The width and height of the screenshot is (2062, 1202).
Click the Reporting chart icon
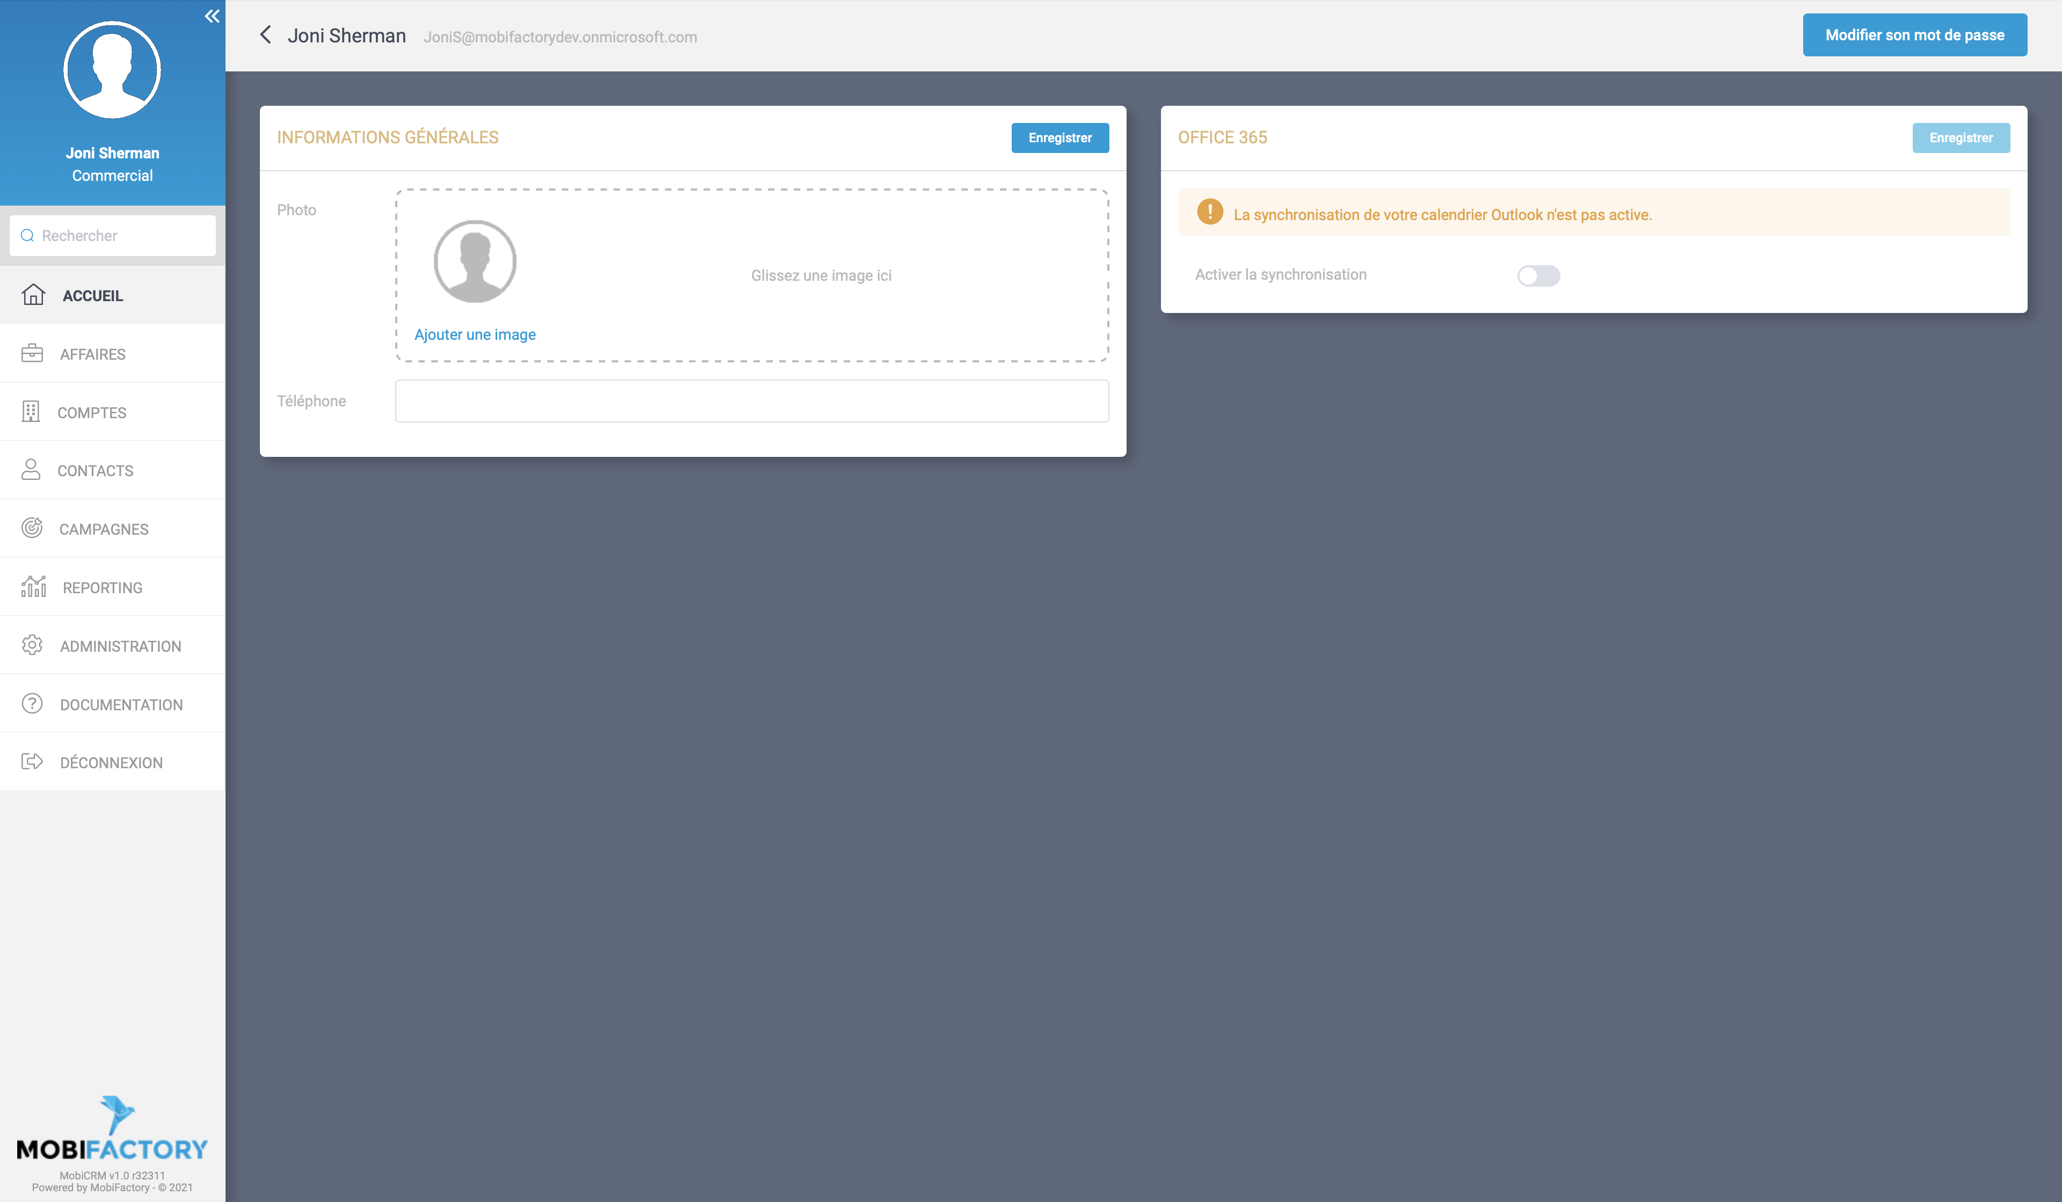pos(32,587)
